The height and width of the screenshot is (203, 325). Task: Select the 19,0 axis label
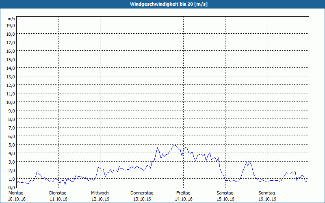(11, 26)
